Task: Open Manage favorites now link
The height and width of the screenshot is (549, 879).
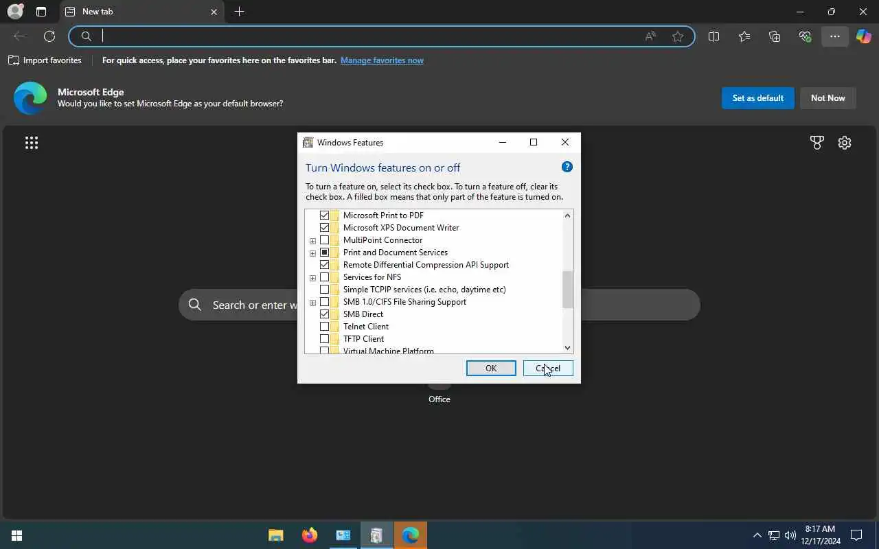Action: pyautogui.click(x=382, y=60)
